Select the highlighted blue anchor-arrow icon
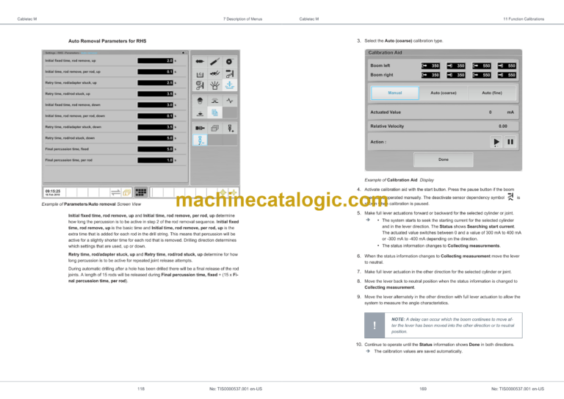 pyautogui.click(x=229, y=85)
